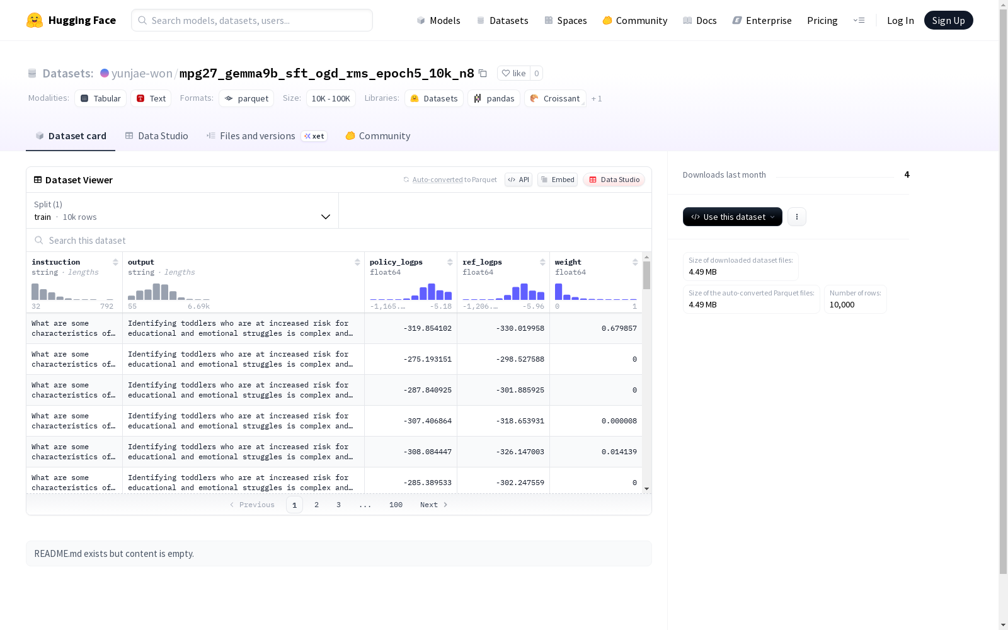Select the Croissant library tag
This screenshot has height=630, width=1008.
click(x=555, y=98)
